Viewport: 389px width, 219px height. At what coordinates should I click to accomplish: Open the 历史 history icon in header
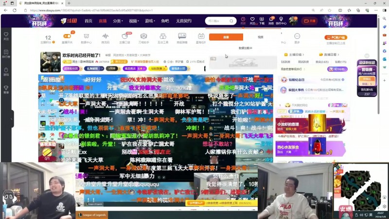coord(243,20)
